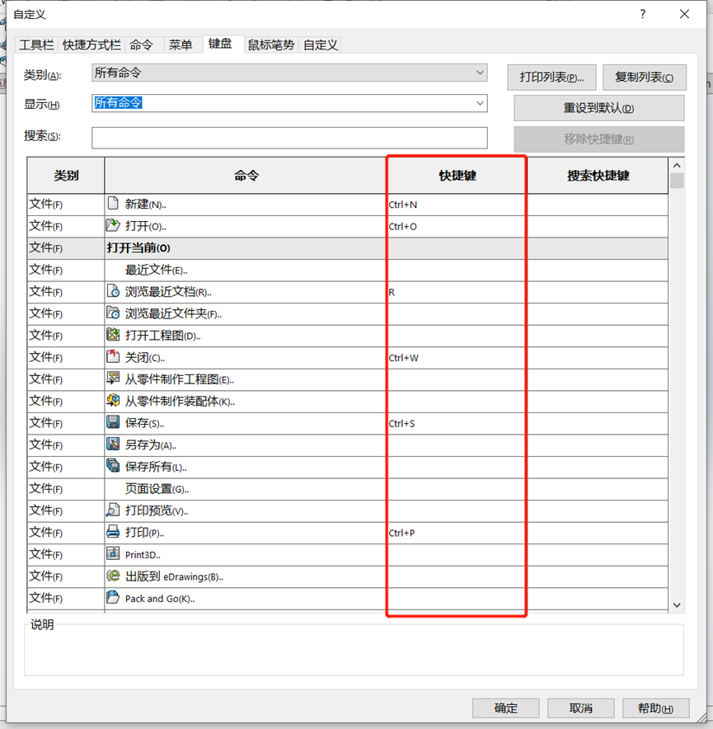Image resolution: width=713 pixels, height=729 pixels.
Task: Click the scrollbar thumb of the command list
Action: point(677,181)
